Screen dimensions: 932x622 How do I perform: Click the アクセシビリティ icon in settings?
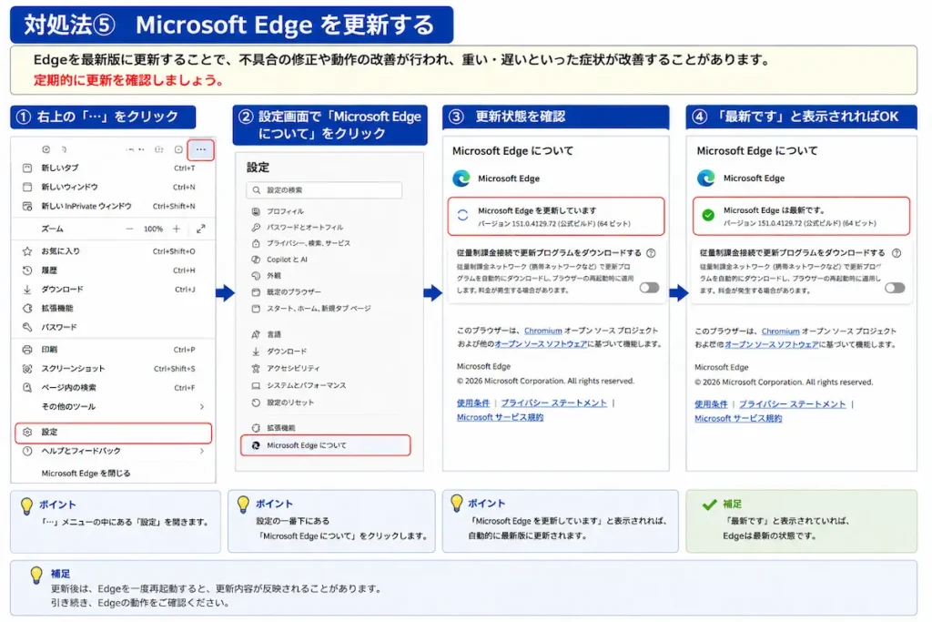[x=256, y=368]
